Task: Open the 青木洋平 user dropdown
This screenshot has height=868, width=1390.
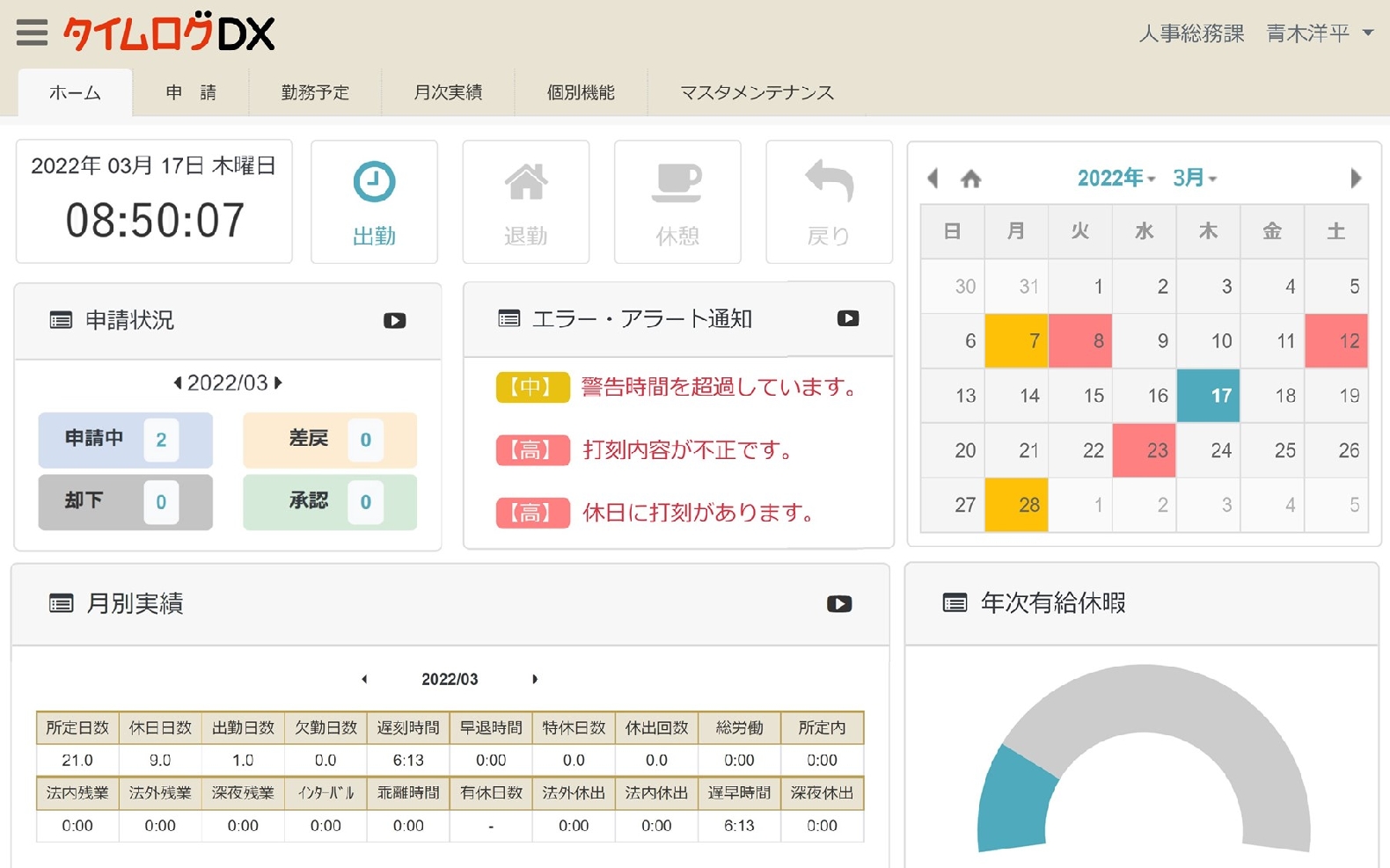Action: [x=1319, y=33]
